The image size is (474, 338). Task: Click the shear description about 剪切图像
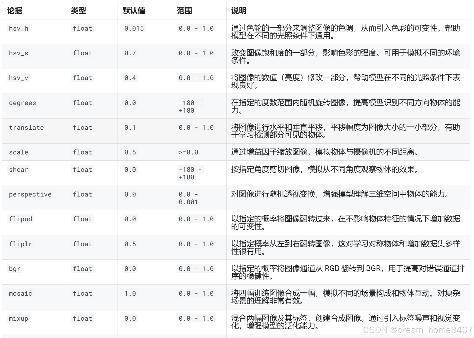pos(325,169)
